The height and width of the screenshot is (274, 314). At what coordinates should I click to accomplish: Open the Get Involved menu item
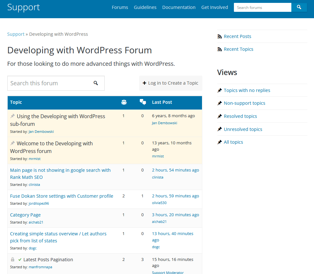point(214,7)
